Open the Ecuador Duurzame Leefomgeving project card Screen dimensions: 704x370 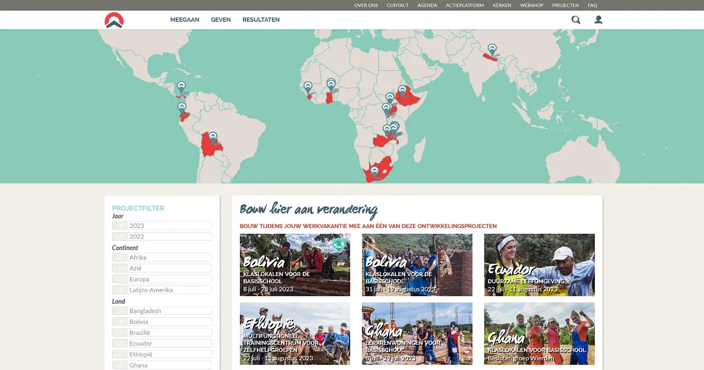tap(539, 265)
